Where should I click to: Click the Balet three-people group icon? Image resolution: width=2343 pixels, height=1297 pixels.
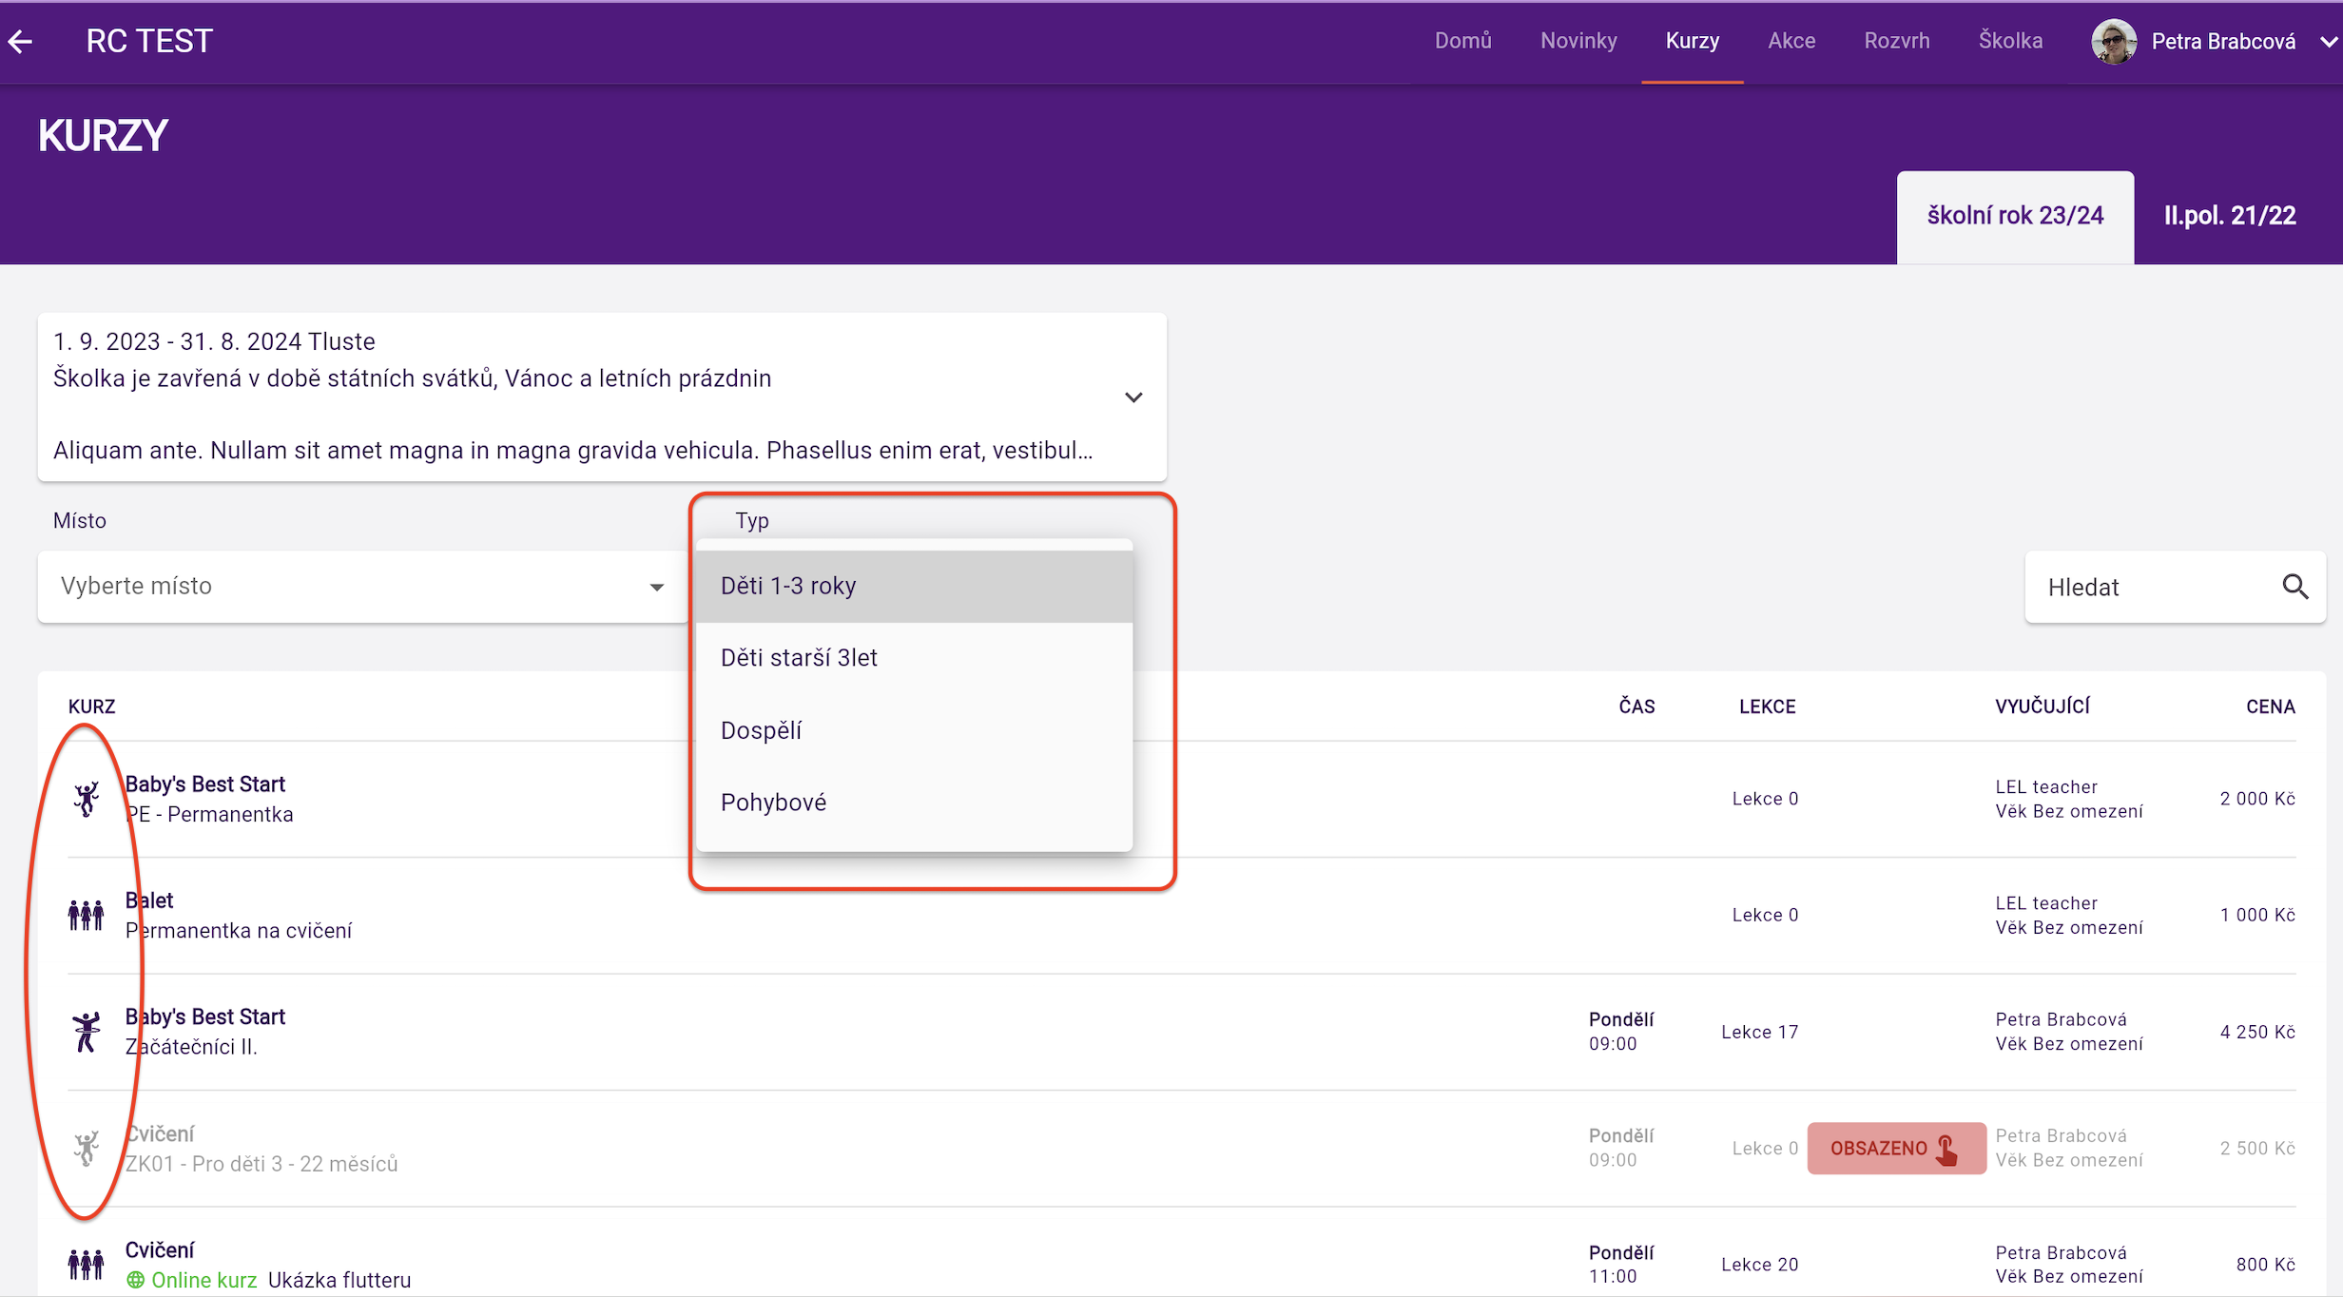click(87, 915)
